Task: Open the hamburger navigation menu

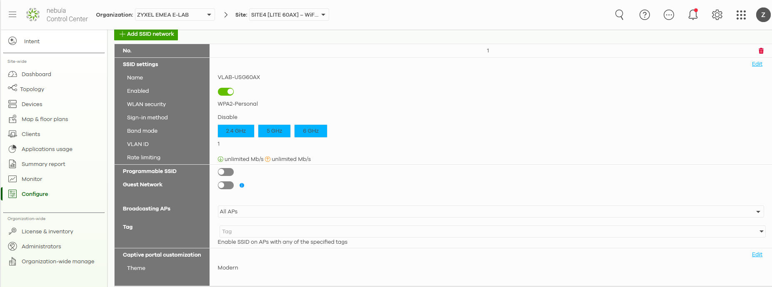Action: click(12, 15)
